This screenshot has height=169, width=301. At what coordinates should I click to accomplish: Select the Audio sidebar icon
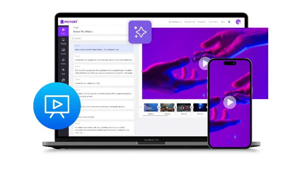pos(63,51)
